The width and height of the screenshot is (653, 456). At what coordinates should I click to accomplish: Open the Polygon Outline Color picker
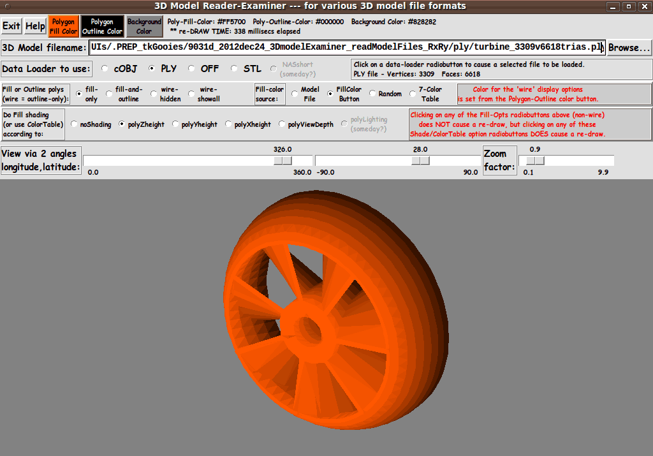[102, 26]
